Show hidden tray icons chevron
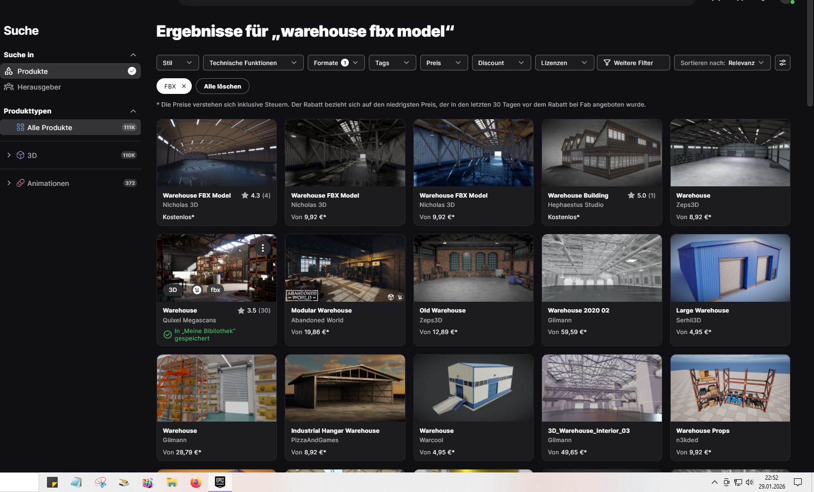Viewport: 814px width, 492px height. 714,482
